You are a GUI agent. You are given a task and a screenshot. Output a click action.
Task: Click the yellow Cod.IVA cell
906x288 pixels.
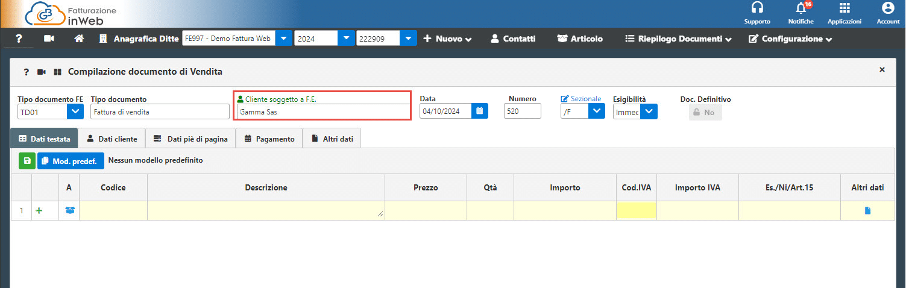pyautogui.click(x=636, y=211)
